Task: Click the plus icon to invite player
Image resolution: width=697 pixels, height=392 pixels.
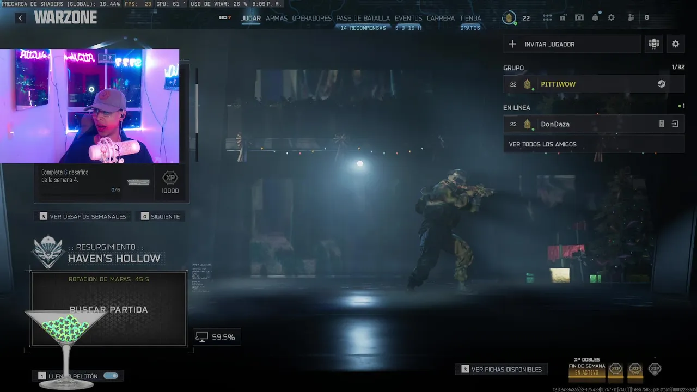Action: click(x=512, y=44)
